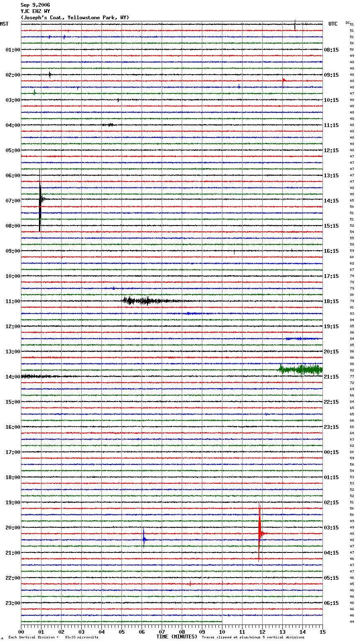The image size is (356, 643).
Task: Click the '13:00' MST row label
Action: point(13,352)
